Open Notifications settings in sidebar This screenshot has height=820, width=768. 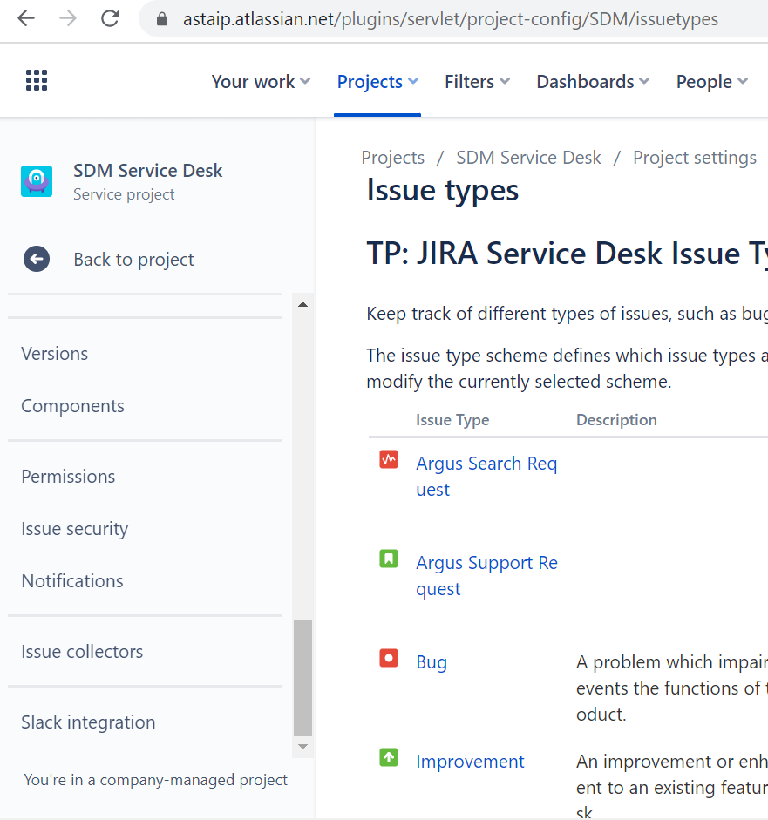[72, 581]
